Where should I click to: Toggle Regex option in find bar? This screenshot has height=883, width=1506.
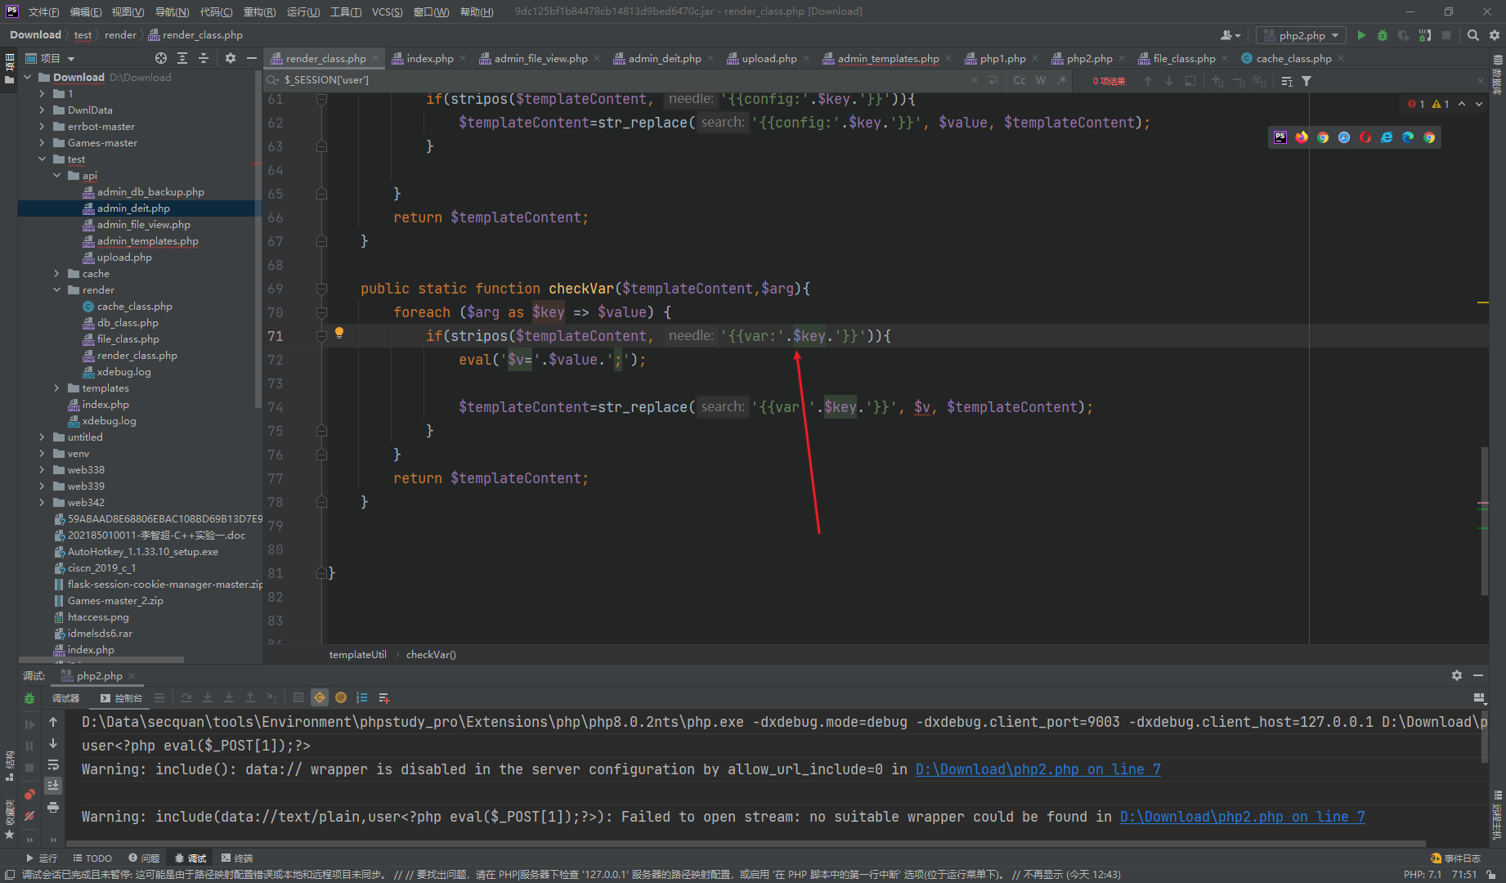tap(1062, 80)
